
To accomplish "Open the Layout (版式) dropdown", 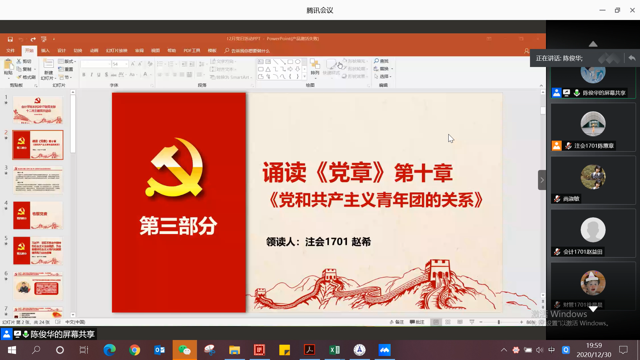I will tap(67, 61).
